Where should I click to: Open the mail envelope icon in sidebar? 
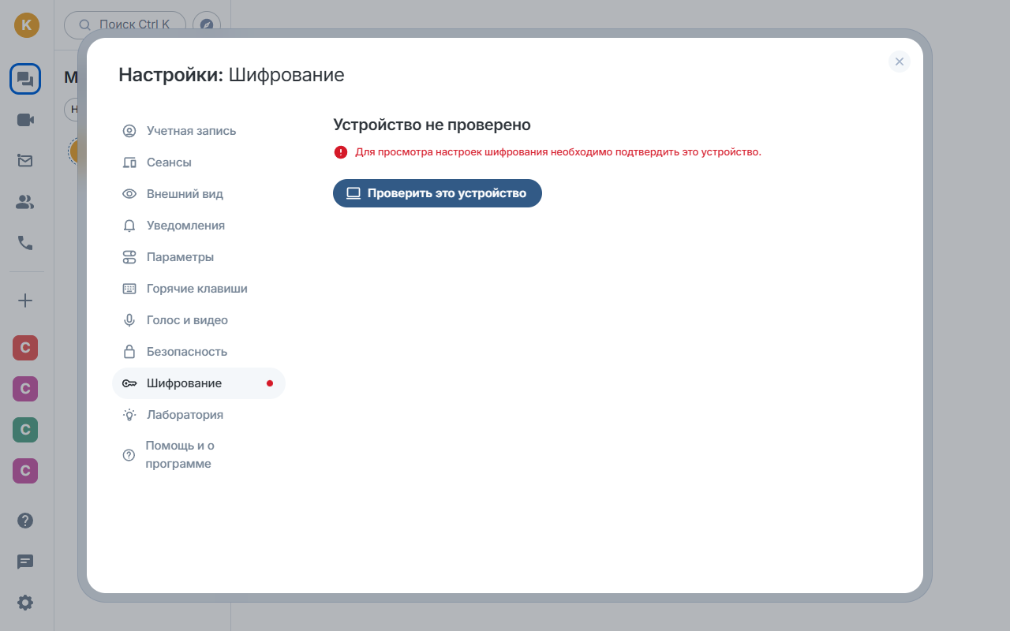[x=25, y=161]
